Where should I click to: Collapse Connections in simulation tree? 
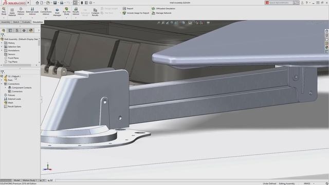click(2, 84)
